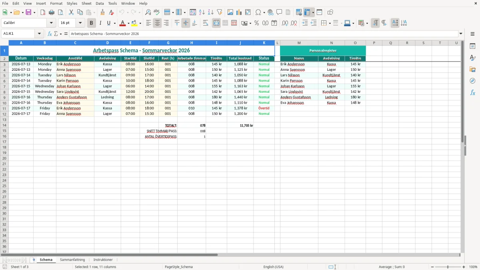Click Insert Comment speech bubble icon
Image resolution: width=480 pixels, height=270 pixels.
(280, 12)
